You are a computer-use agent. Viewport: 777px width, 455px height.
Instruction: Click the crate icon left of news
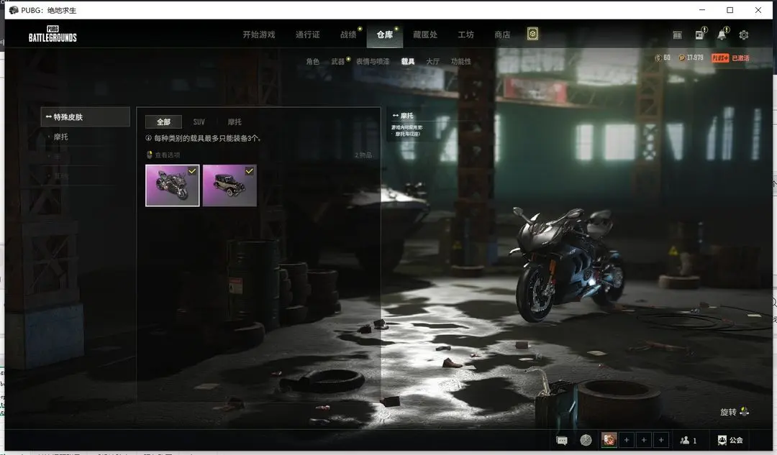678,35
